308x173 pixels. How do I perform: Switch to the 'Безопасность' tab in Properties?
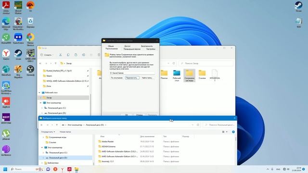click(x=147, y=46)
